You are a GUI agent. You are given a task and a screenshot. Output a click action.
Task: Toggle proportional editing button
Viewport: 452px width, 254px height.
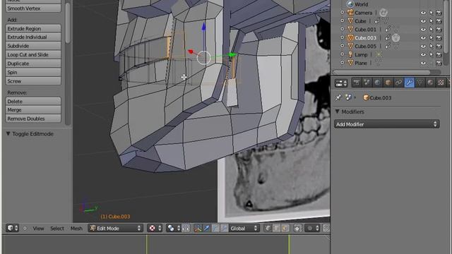[x=312, y=229]
